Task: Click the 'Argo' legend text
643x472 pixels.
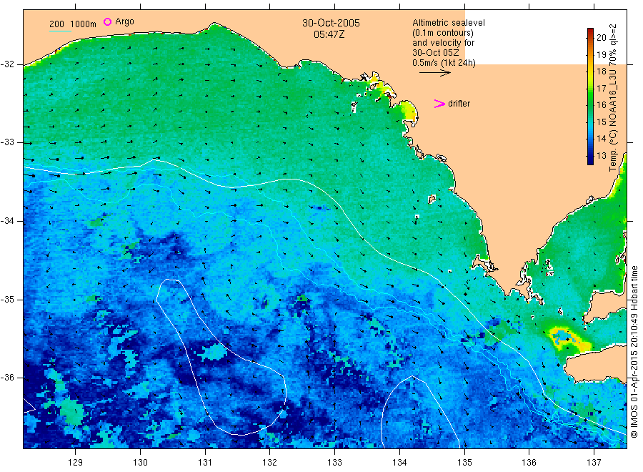Action: click(124, 21)
